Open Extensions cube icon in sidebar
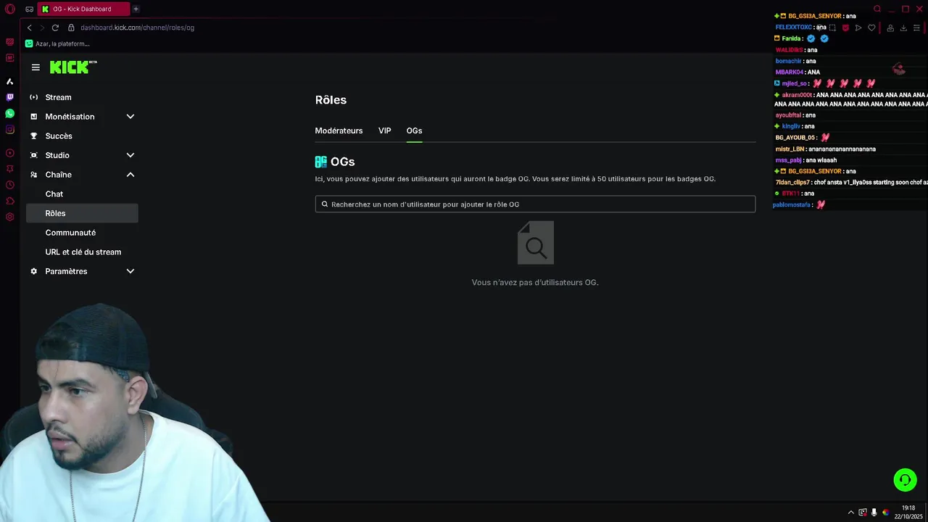Image resolution: width=928 pixels, height=522 pixels. [x=9, y=201]
